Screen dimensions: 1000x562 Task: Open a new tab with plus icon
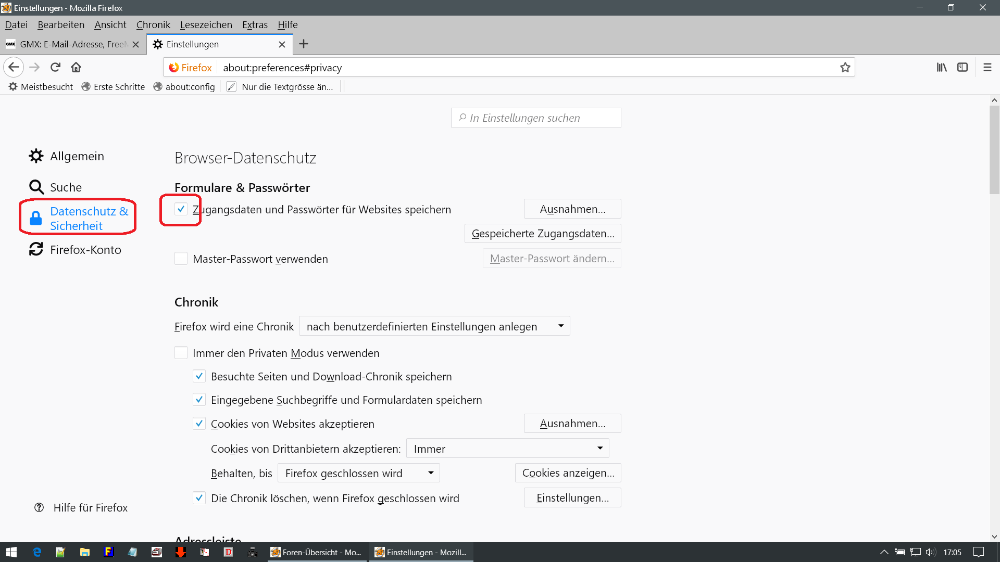coord(304,44)
